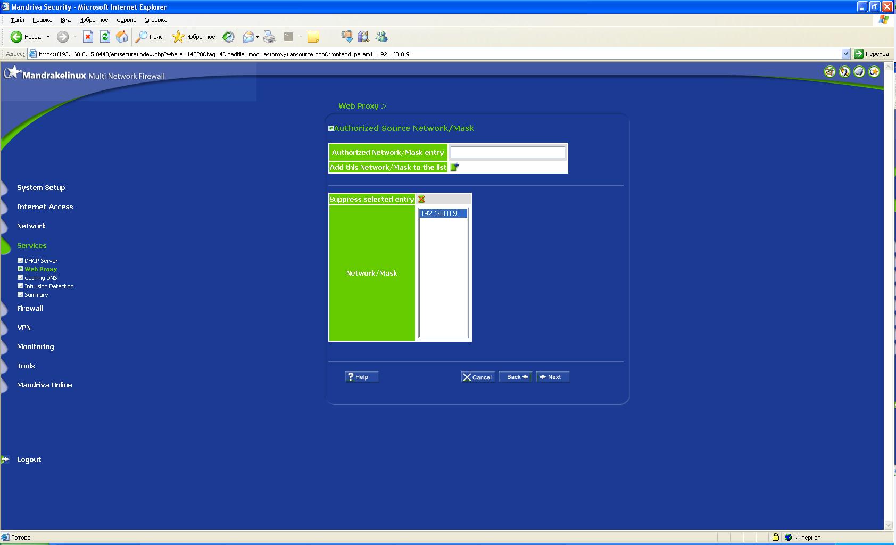896x545 pixels.
Task: Open the Mandriva Online section
Action: click(44, 385)
